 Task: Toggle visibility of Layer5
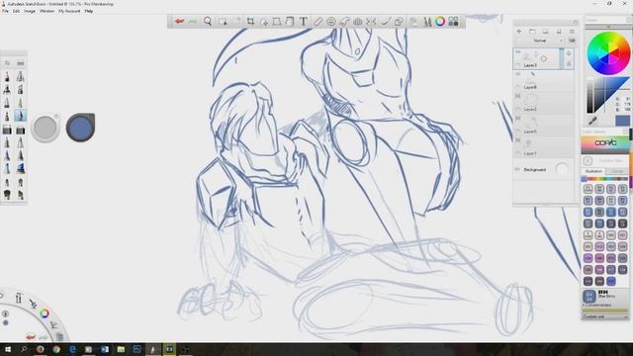click(x=518, y=119)
